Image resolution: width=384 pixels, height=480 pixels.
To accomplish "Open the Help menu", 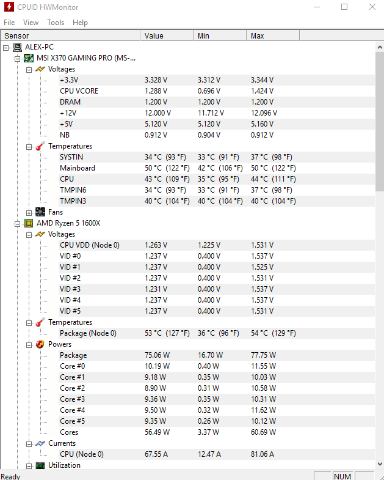I will [80, 23].
